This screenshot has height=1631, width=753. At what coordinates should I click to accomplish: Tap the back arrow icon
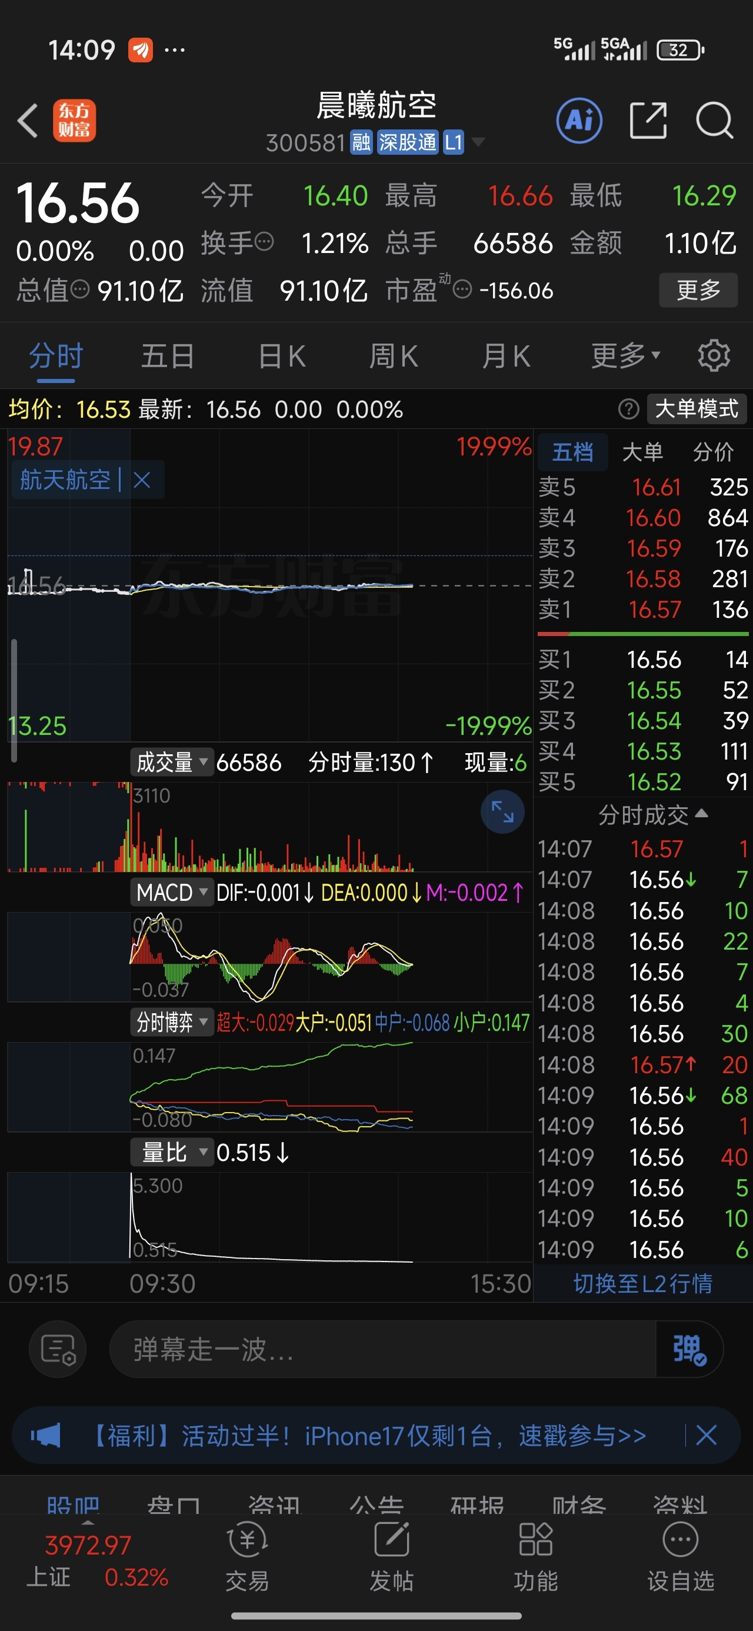point(28,120)
